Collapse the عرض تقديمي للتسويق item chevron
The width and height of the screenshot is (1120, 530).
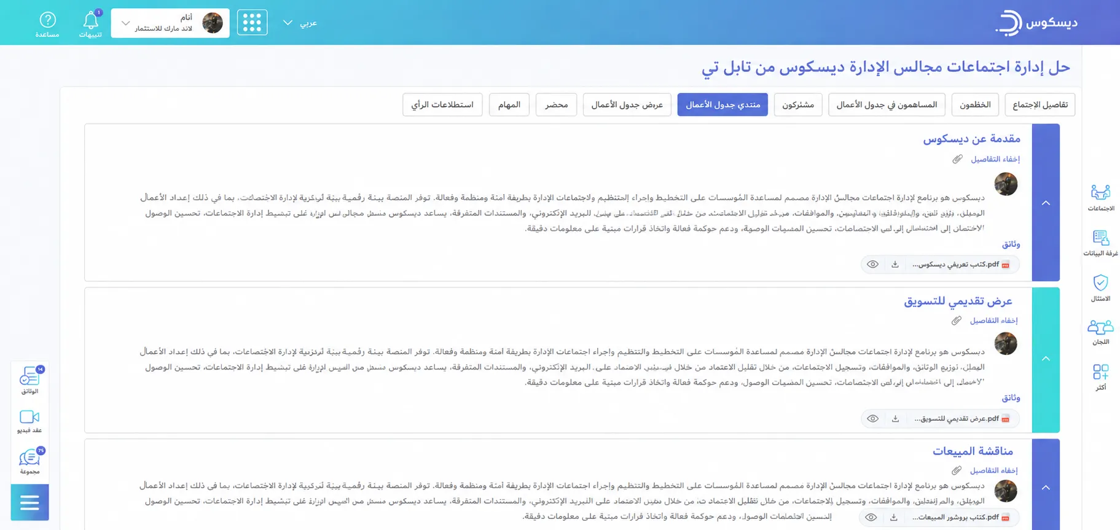click(x=1046, y=359)
